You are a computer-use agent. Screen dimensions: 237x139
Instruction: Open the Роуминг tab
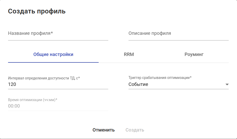(194, 54)
